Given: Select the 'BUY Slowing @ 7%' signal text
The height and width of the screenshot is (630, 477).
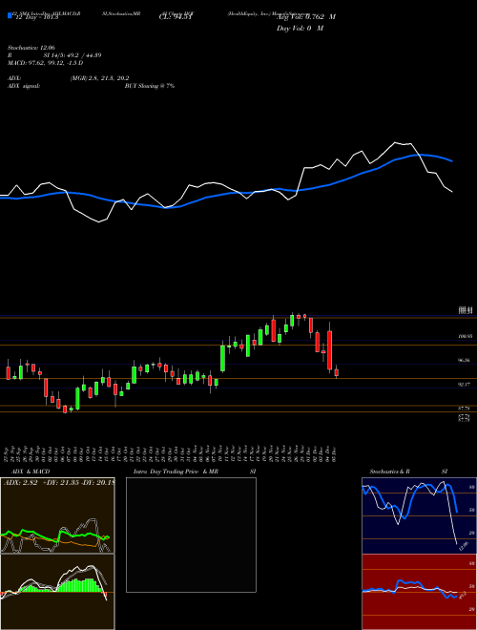Looking at the screenshot, I should tap(150, 86).
